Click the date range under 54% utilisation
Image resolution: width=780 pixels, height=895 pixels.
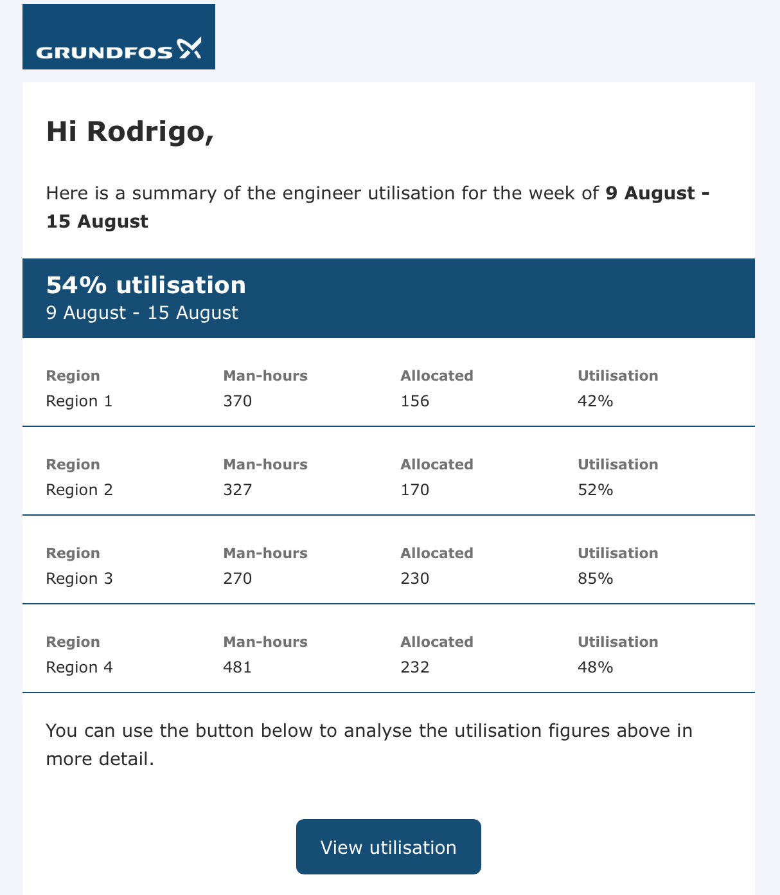142,313
